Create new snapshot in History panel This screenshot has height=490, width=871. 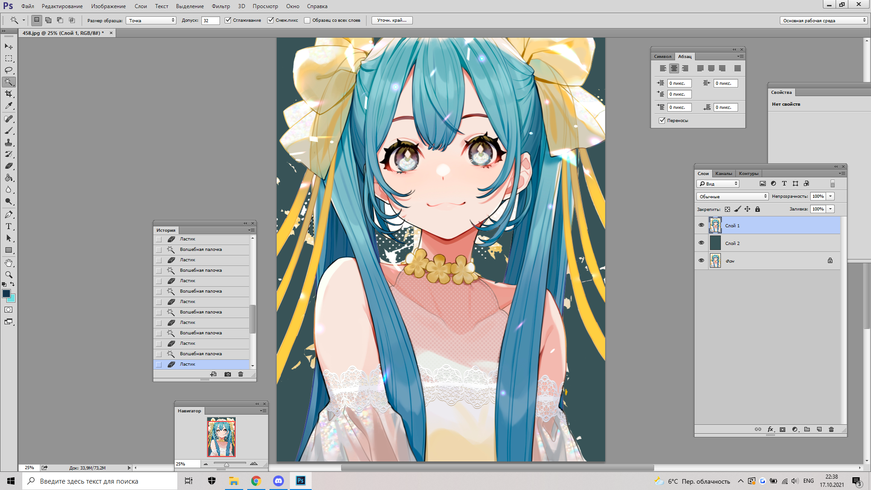point(228,374)
